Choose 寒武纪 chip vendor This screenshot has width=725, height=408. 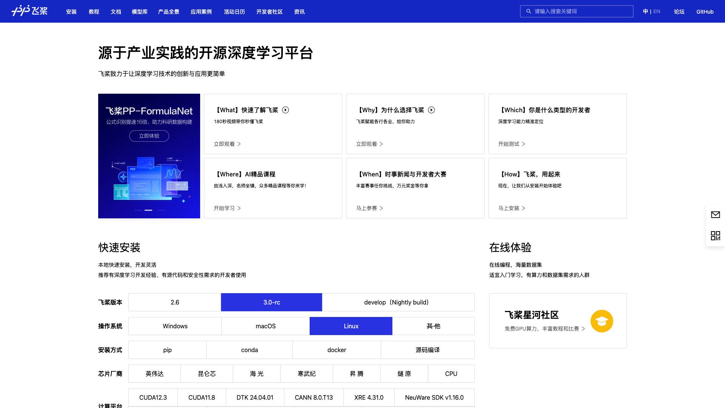click(x=306, y=374)
